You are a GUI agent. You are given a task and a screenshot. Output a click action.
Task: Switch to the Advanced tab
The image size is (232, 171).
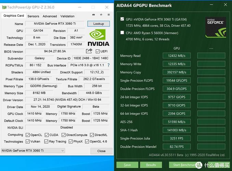tap(50, 16)
